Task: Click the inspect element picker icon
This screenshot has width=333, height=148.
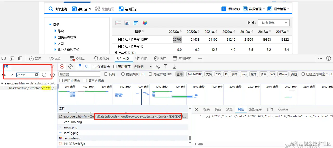Action: point(4,58)
